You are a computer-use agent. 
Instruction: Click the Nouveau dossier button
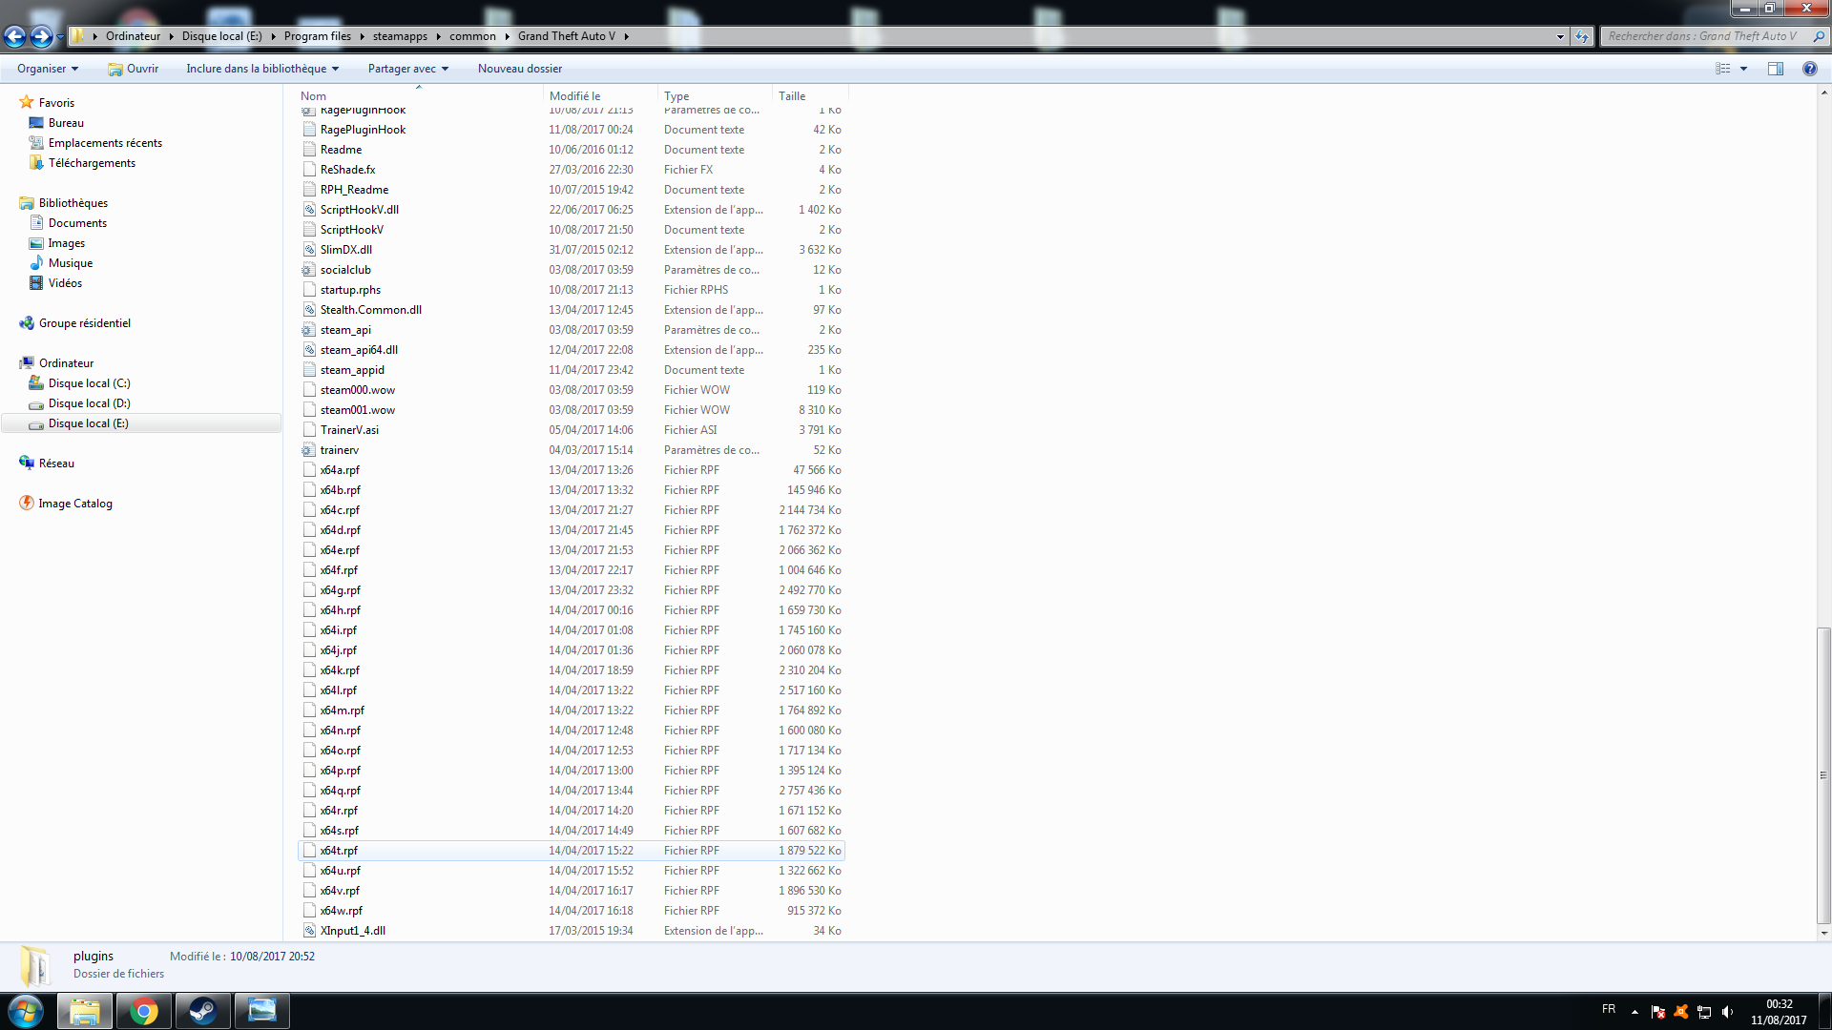(520, 69)
